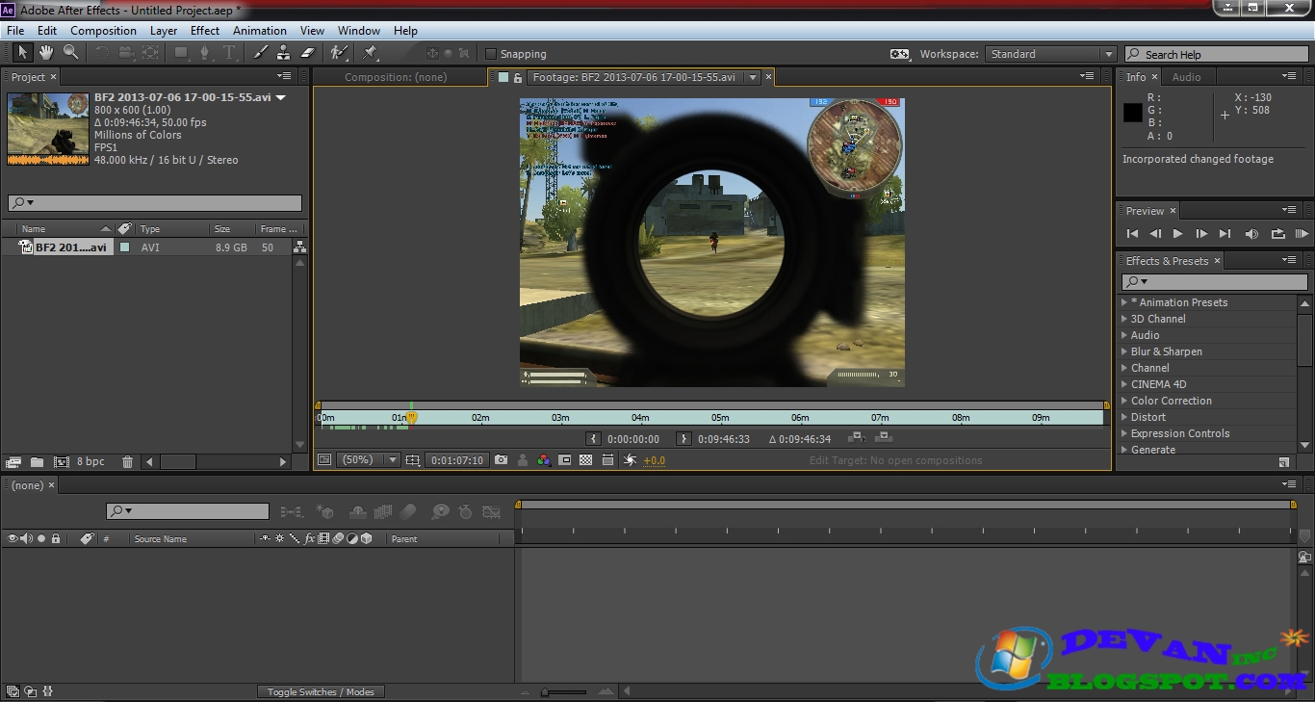Screen dimensions: 1315x702
Task: Open the Animation menu
Action: click(x=260, y=31)
